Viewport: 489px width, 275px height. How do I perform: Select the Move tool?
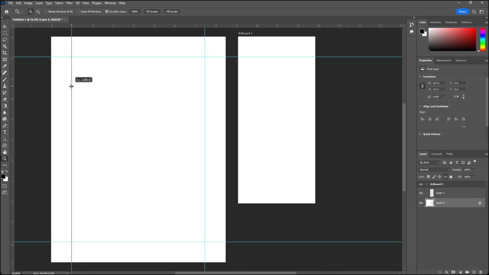(x=5, y=26)
